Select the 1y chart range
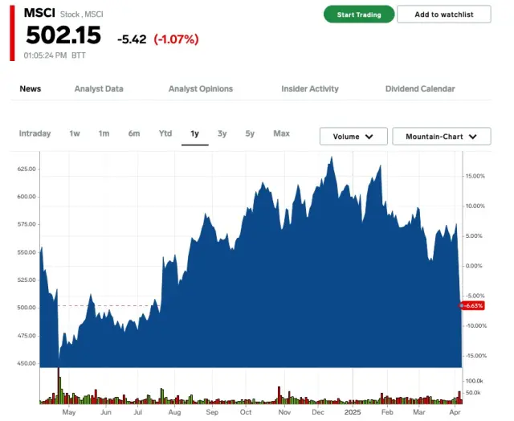 point(194,134)
